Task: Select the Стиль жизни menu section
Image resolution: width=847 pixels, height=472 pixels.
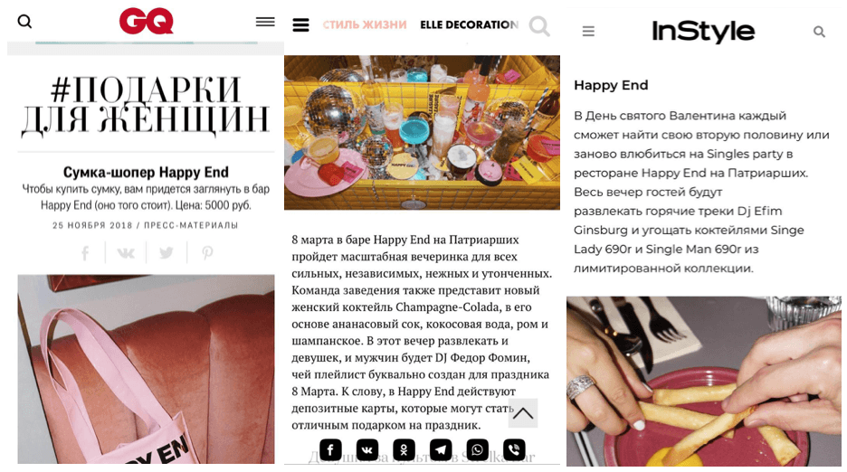Action: (x=365, y=24)
